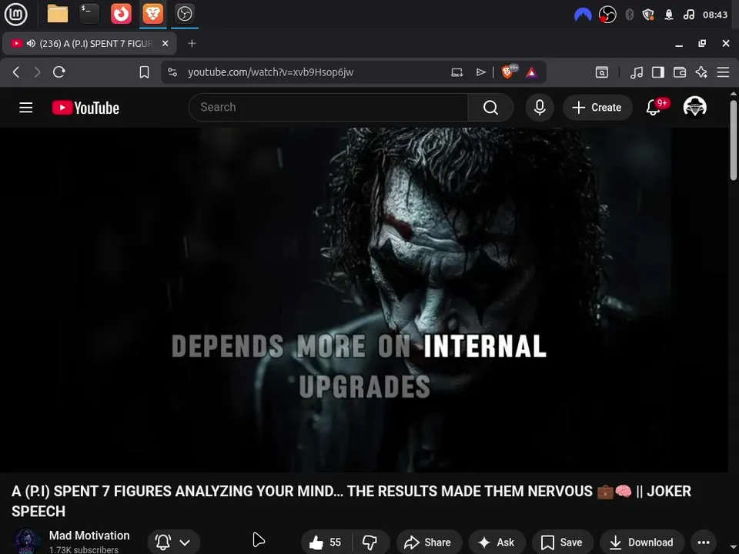Image resolution: width=739 pixels, height=554 pixels.
Task: Open the OBS tray indicator
Action: tap(607, 15)
